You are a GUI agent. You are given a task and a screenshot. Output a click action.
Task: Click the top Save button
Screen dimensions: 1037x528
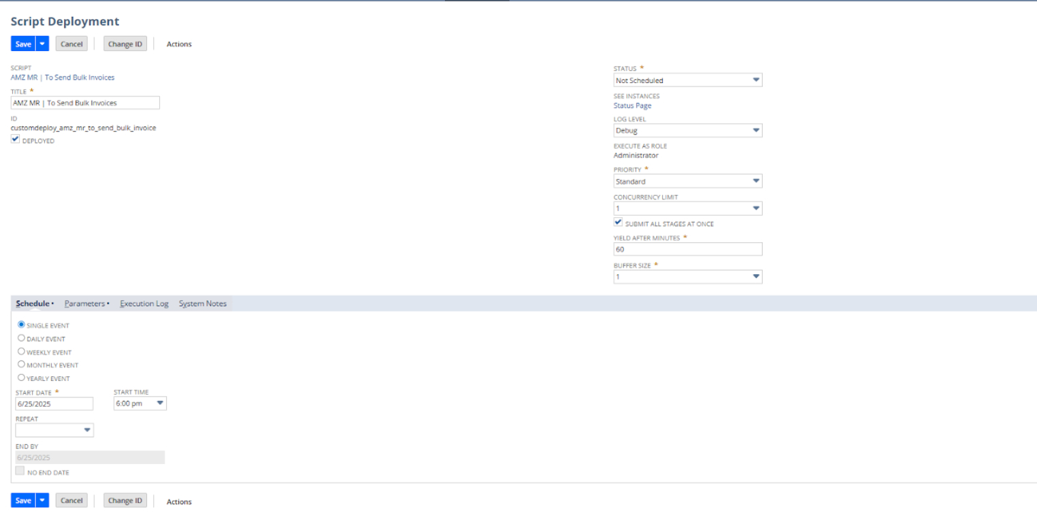pyautogui.click(x=23, y=44)
